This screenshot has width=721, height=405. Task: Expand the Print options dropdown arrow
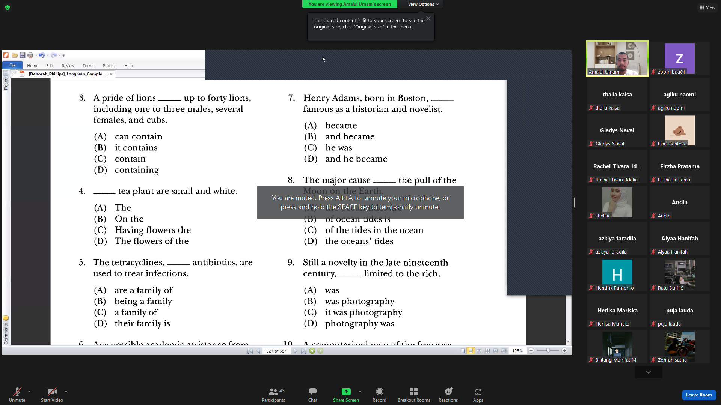(x=36, y=55)
